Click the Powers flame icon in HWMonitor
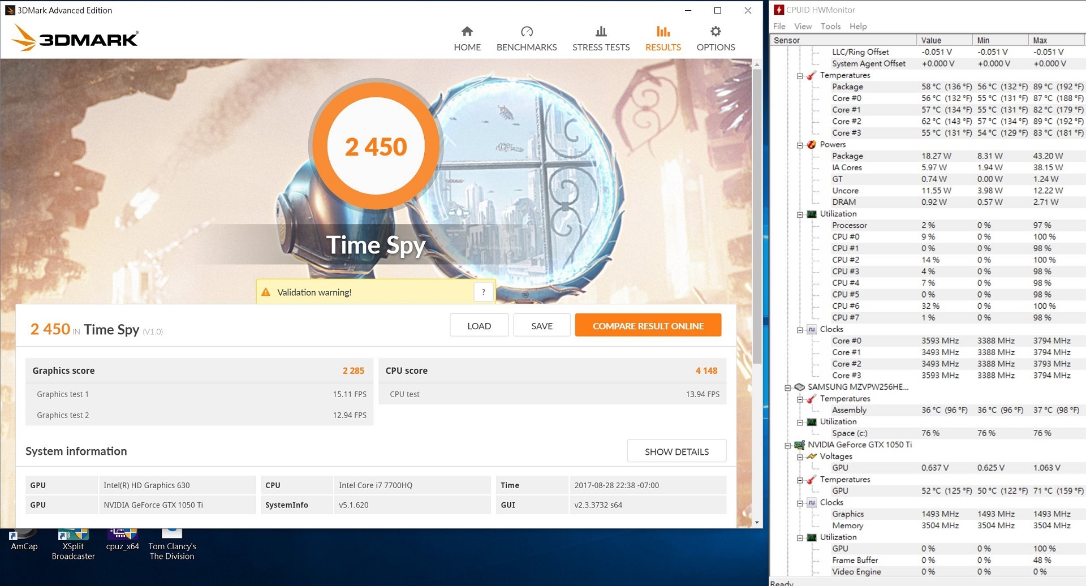The height and width of the screenshot is (586, 1086). coord(812,144)
